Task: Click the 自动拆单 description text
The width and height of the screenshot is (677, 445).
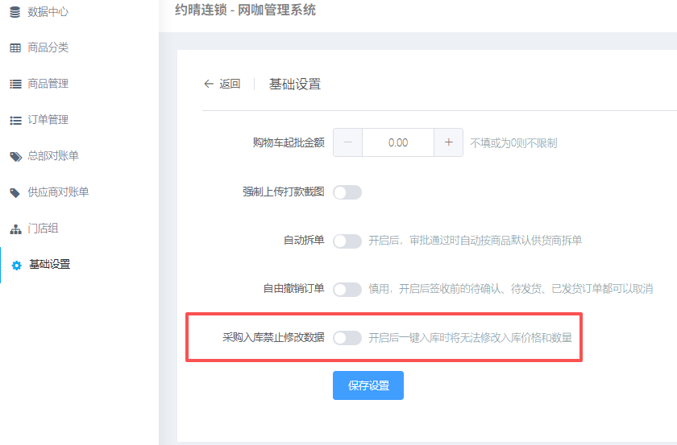Action: [475, 241]
